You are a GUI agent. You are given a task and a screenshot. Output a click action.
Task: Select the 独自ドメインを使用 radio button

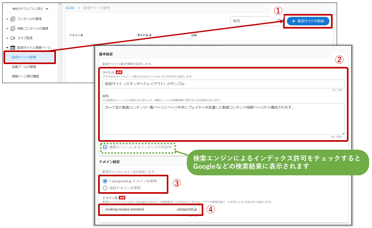click(x=105, y=188)
